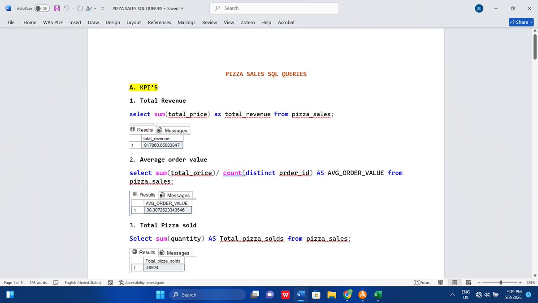
Task: Open WPS Office from the taskbar
Action: 285,294
